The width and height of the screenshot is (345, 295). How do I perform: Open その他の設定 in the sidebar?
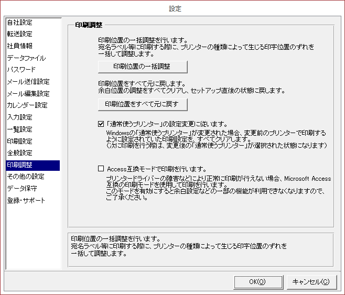pyautogui.click(x=33, y=177)
